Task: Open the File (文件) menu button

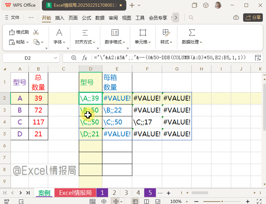Action: click(12, 18)
